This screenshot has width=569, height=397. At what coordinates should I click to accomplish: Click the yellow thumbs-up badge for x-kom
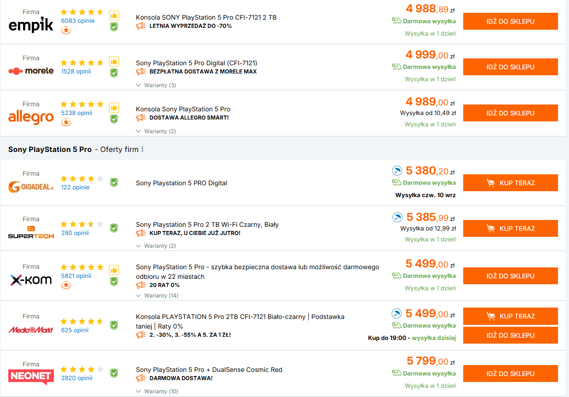pyautogui.click(x=114, y=270)
